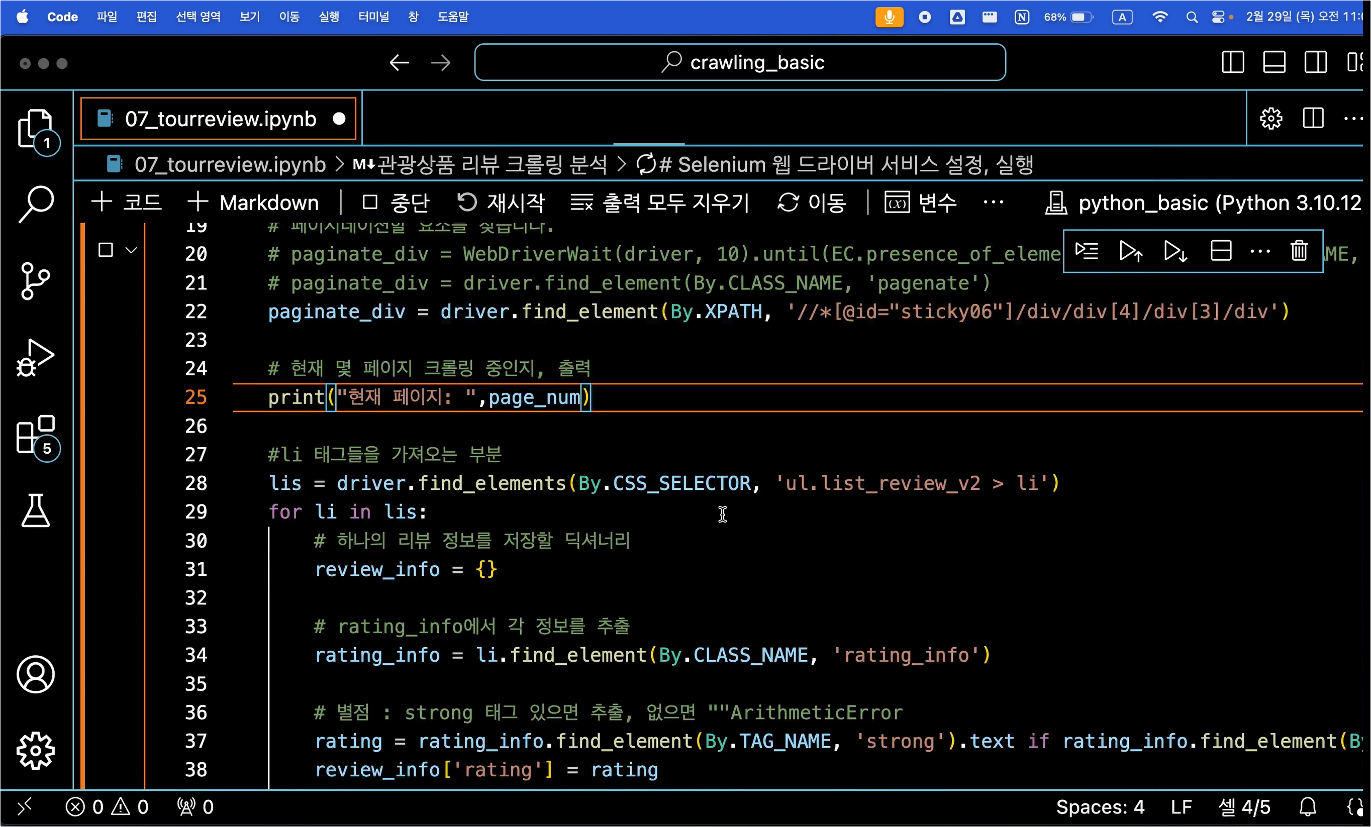Open the Explorer view in activity bar
The width and height of the screenshot is (1371, 827).
pyautogui.click(x=35, y=129)
